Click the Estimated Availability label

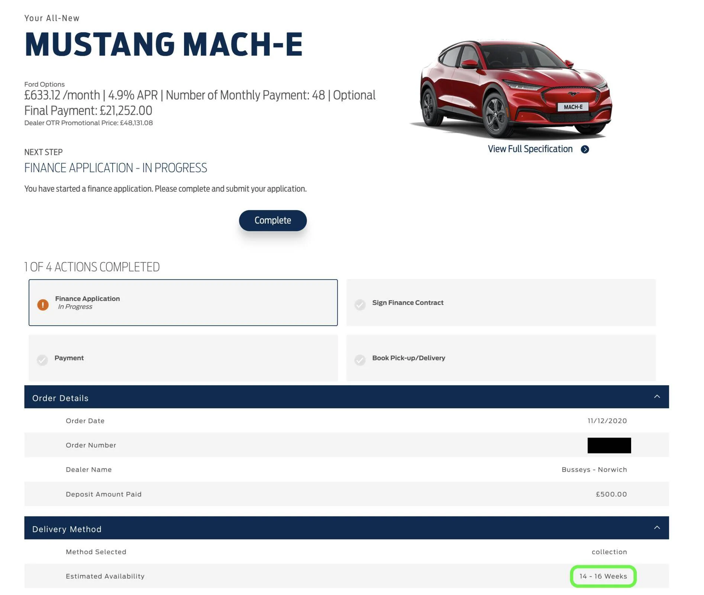click(105, 576)
